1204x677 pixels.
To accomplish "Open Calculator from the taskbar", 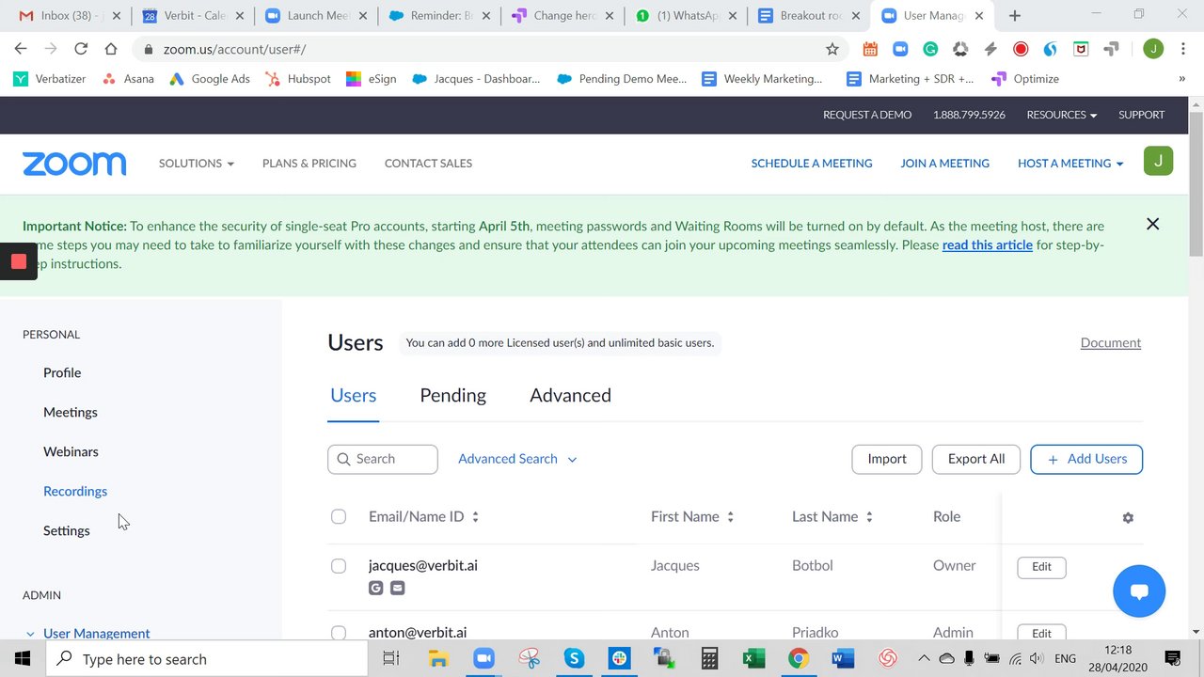I will click(709, 659).
